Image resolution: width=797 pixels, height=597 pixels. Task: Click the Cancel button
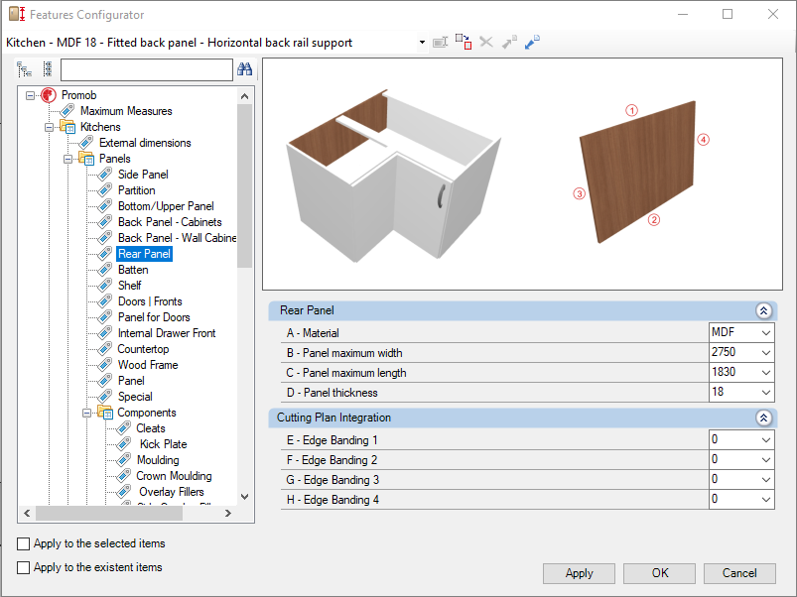[x=739, y=573]
